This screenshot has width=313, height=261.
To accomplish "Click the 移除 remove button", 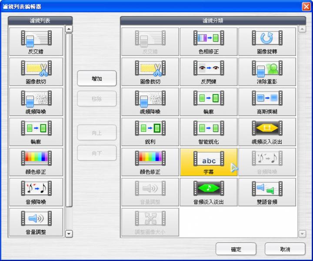I will point(97,99).
